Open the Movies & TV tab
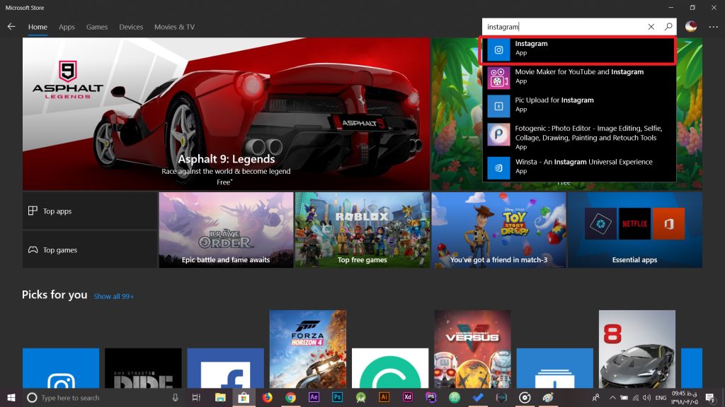725x407 pixels. (174, 27)
